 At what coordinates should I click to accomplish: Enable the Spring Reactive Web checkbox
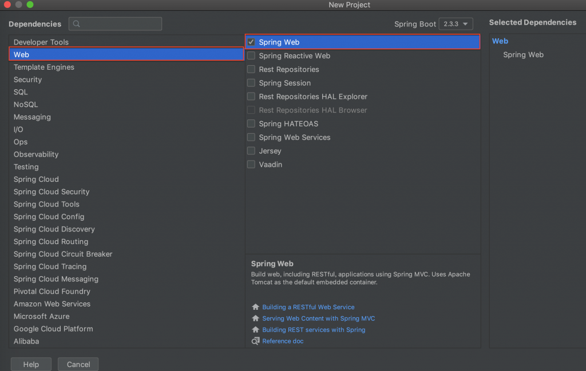(251, 55)
